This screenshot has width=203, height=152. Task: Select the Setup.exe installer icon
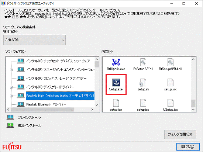coord(116,82)
